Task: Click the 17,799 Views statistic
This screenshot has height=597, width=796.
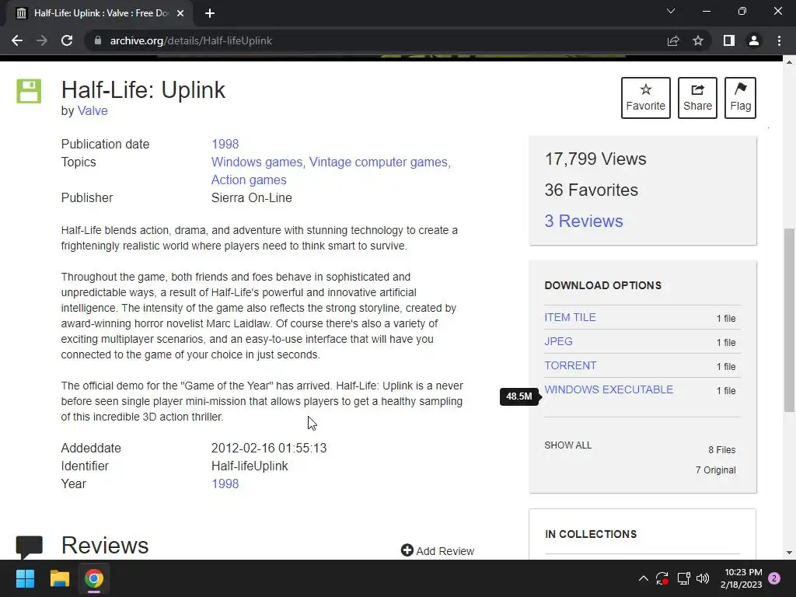Action: 595,159
